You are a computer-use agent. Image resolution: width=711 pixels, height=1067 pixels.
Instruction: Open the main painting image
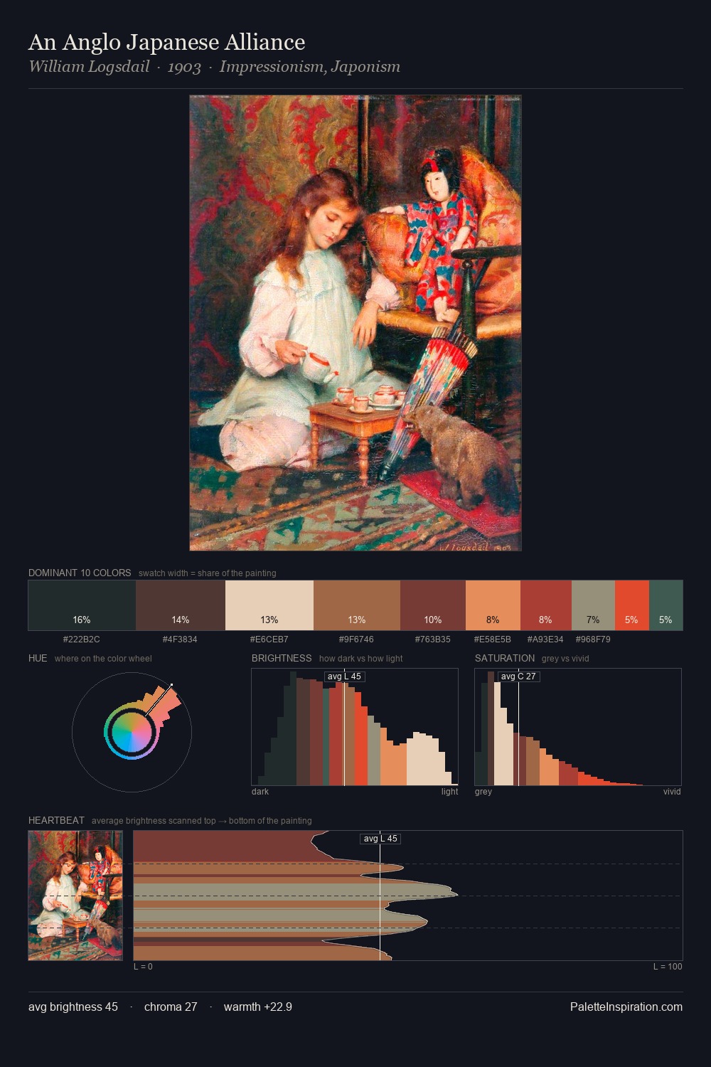pyautogui.click(x=355, y=323)
